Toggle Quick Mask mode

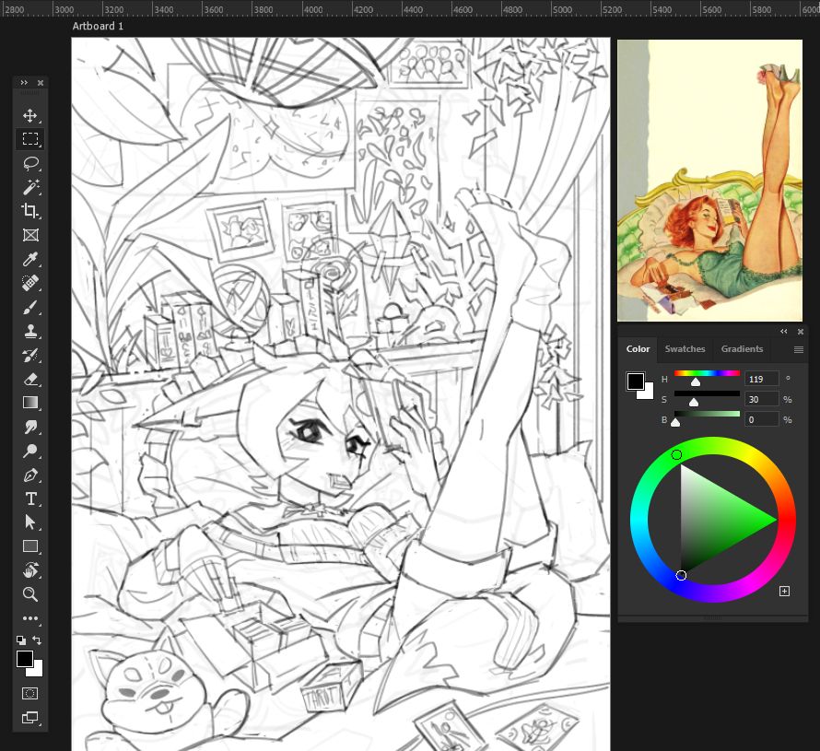[30, 694]
